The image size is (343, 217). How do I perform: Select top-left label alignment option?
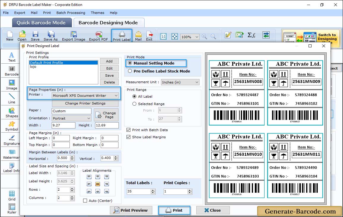click(89, 177)
